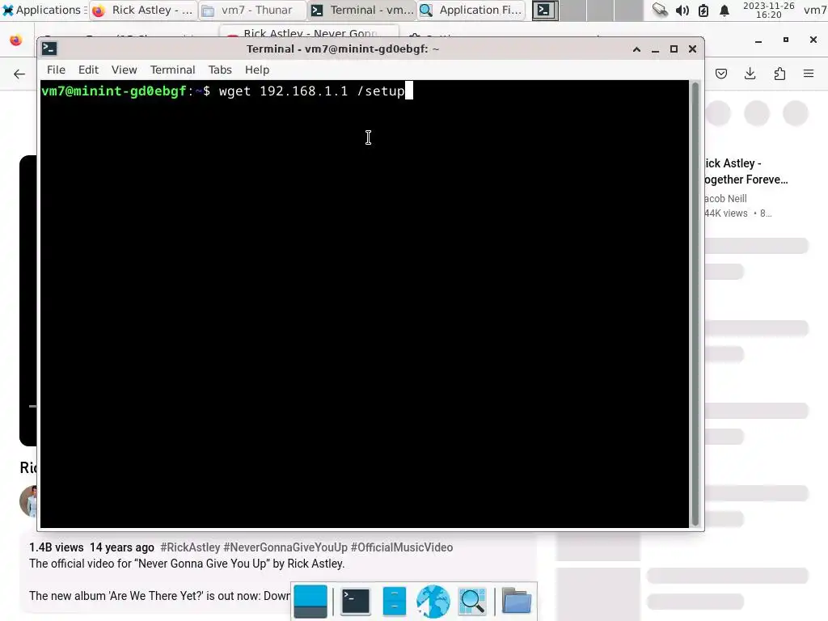Switch to the Application Finder taskbar window
Image resolution: width=828 pixels, height=621 pixels.
click(x=471, y=10)
